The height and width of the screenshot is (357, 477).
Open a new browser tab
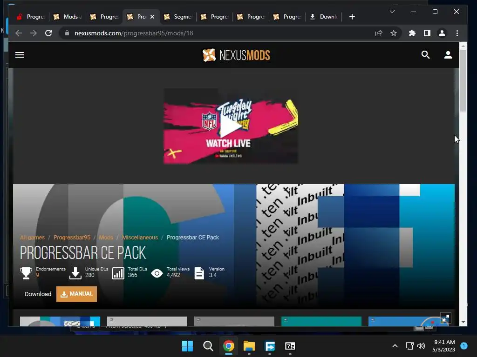point(352,17)
